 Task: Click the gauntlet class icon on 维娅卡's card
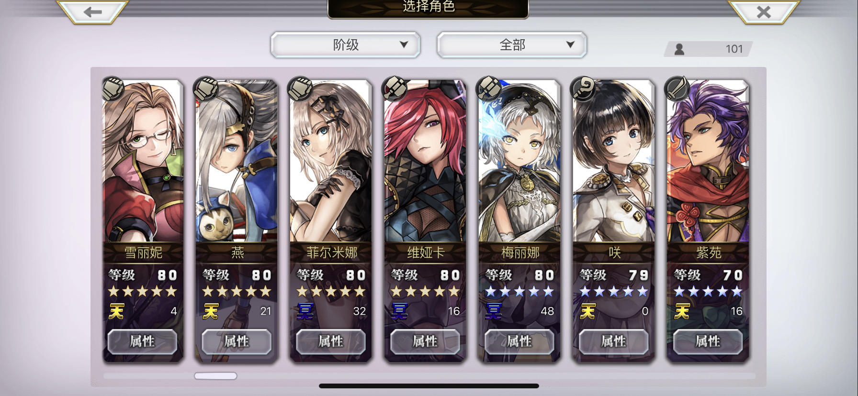[x=395, y=88]
